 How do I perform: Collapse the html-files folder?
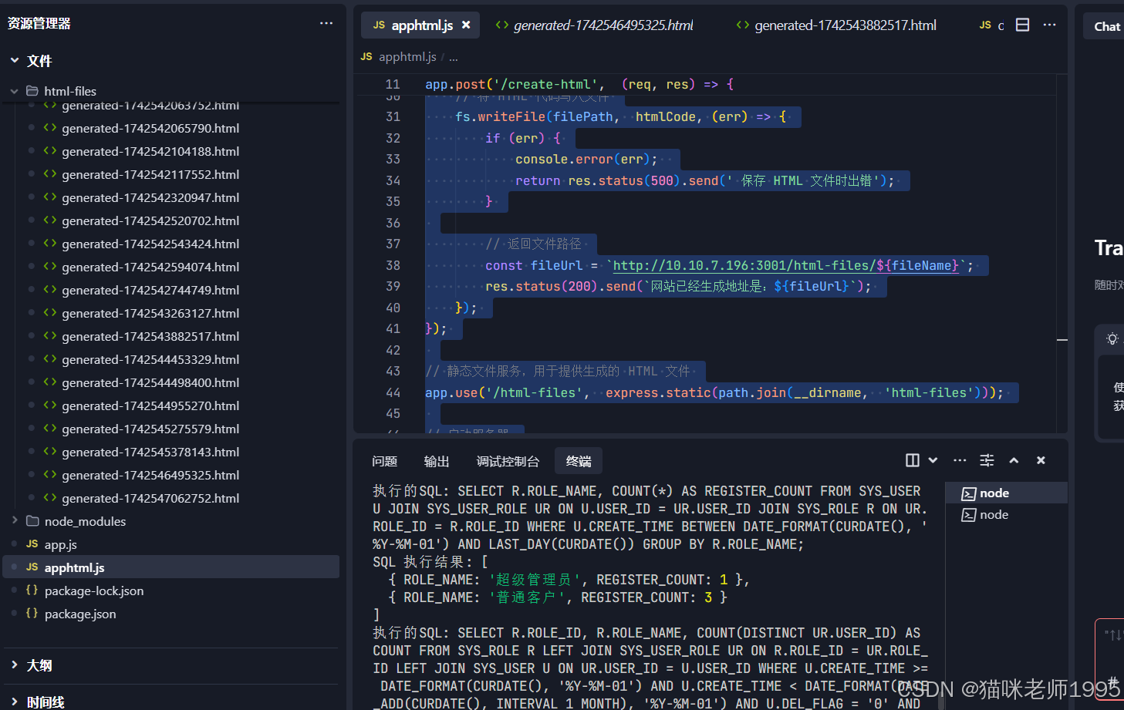[x=15, y=90]
